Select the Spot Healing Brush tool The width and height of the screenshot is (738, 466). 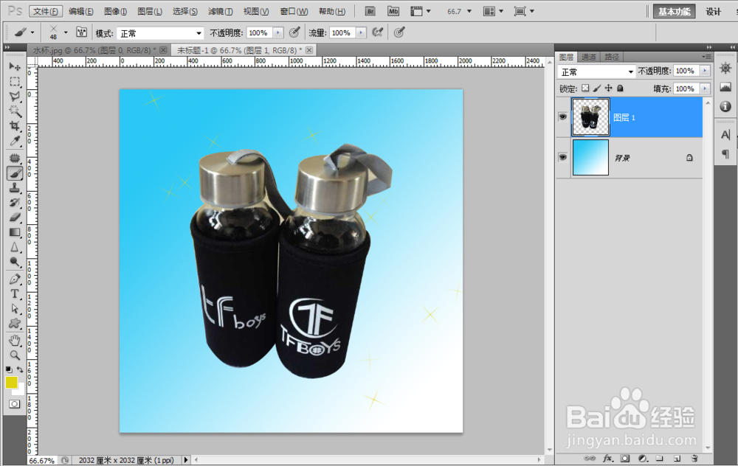pyautogui.click(x=15, y=159)
